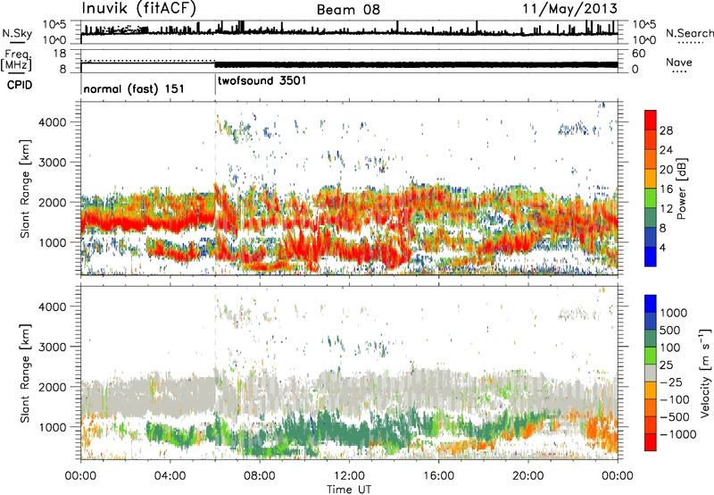Viewport: 714px width, 495px height.
Task: Click Velocity colorbar red segment below -1000
Action: click(651, 442)
